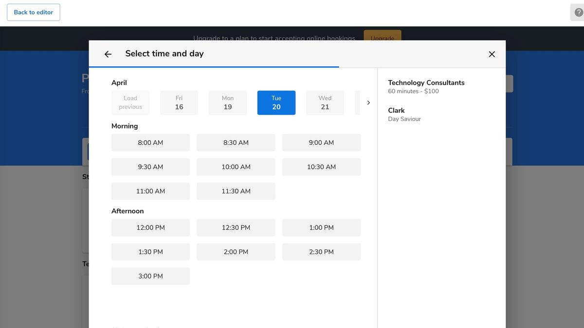The width and height of the screenshot is (584, 328).
Task: Go back using the left arrow icon
Action: point(108,54)
